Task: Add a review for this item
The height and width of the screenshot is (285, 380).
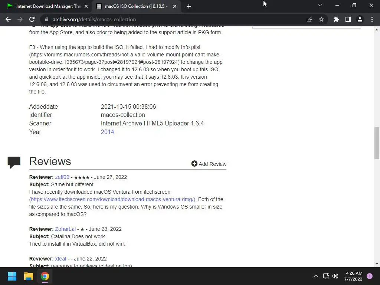Action: click(x=209, y=164)
